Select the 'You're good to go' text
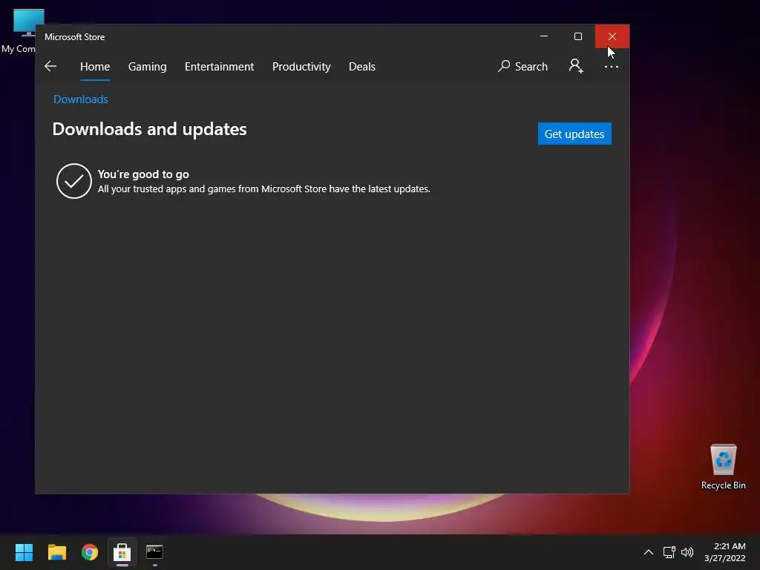 [x=143, y=174]
